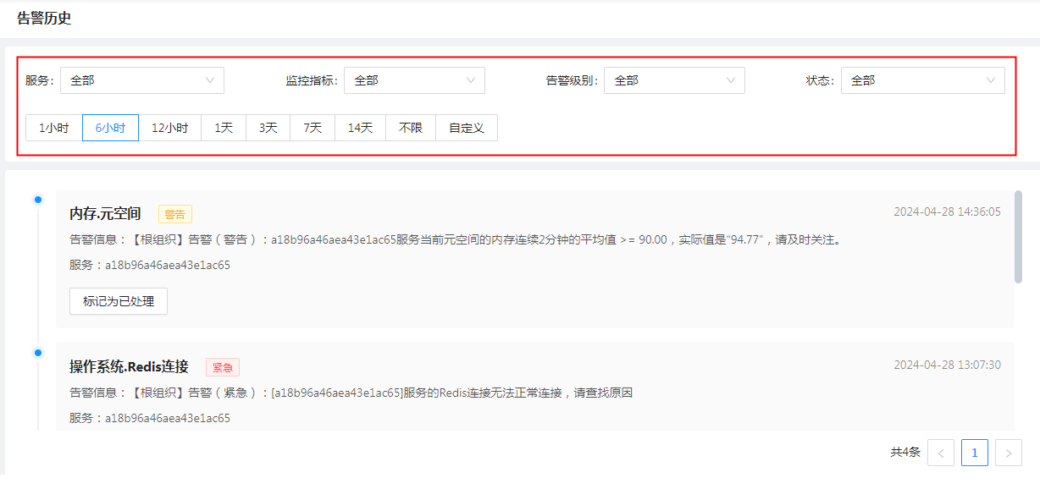Screen dimensions: 1040x489
Task: Click the 紧急 tag on Redis连接 alarm
Action: tap(223, 367)
